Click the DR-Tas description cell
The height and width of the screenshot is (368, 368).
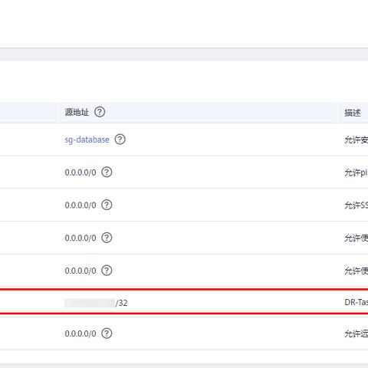(356, 302)
